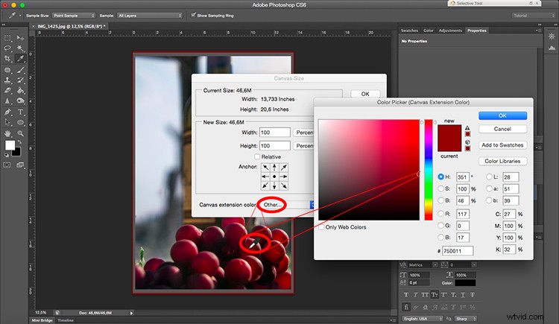Cancel the Color Picker dialog
559x324 pixels.
coord(502,129)
